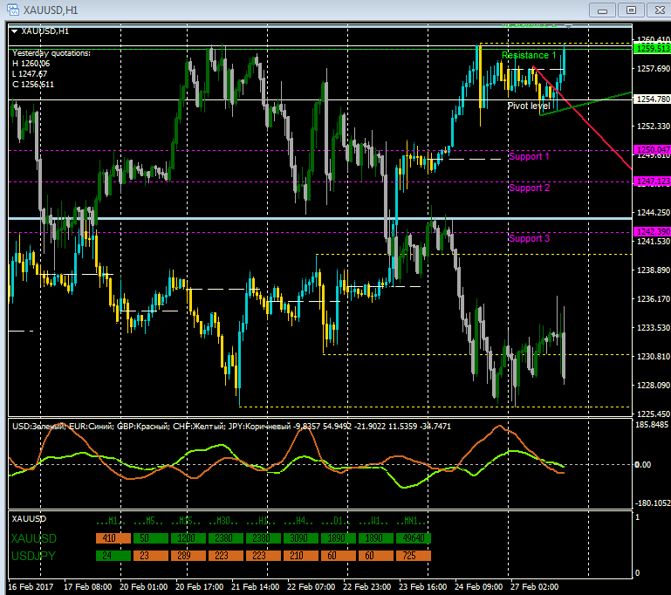Click the 24 Feb 09:00 time axis label
671x595 pixels.
(x=478, y=586)
